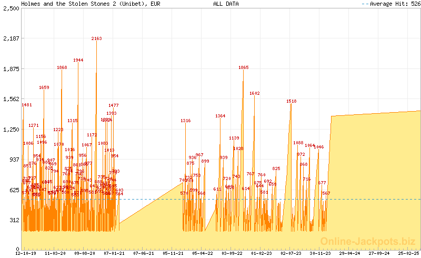Click the 1944 peak label
Image resolution: width=421 pixels, height=258 pixels.
(x=78, y=60)
